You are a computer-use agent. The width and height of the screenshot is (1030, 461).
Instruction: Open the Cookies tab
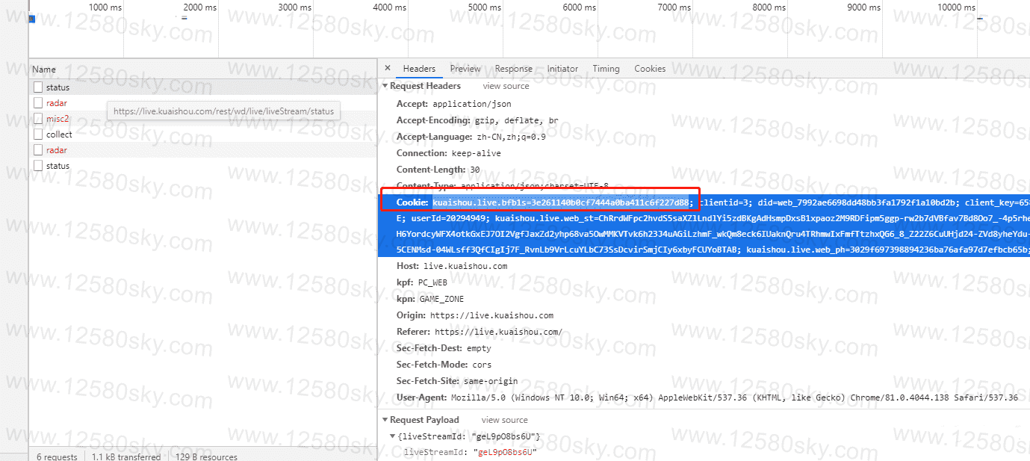pyautogui.click(x=650, y=69)
